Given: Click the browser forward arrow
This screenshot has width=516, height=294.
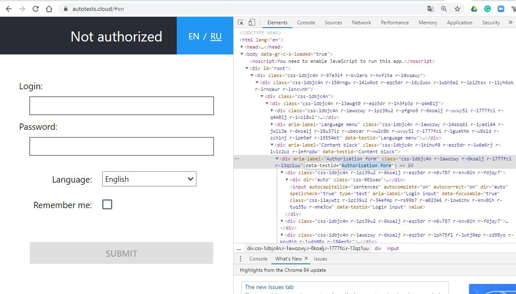Looking at the screenshot, I should click(22, 9).
